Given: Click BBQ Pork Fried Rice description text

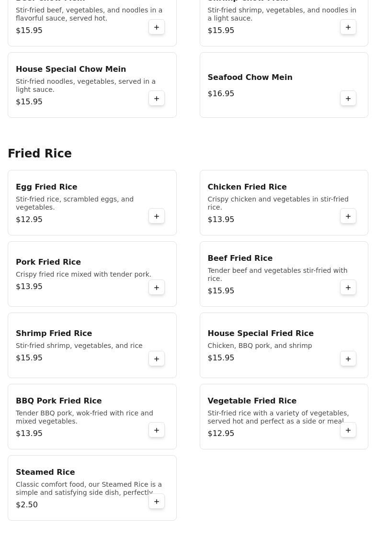Looking at the screenshot, I should 84,417.
